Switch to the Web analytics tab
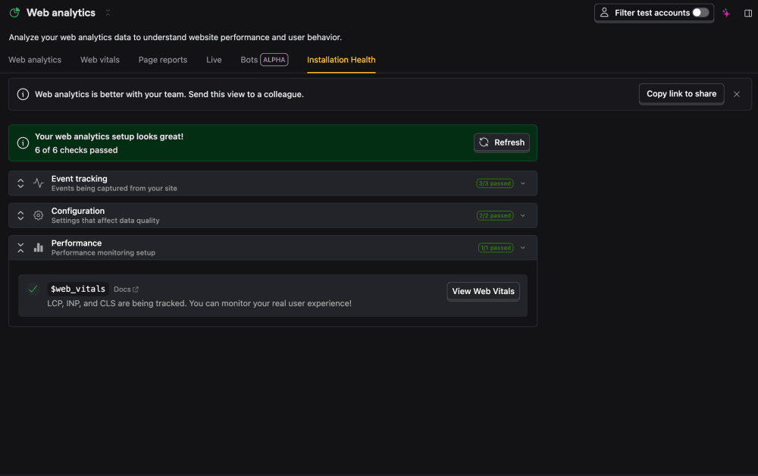Image resolution: width=758 pixels, height=476 pixels. pyautogui.click(x=35, y=60)
